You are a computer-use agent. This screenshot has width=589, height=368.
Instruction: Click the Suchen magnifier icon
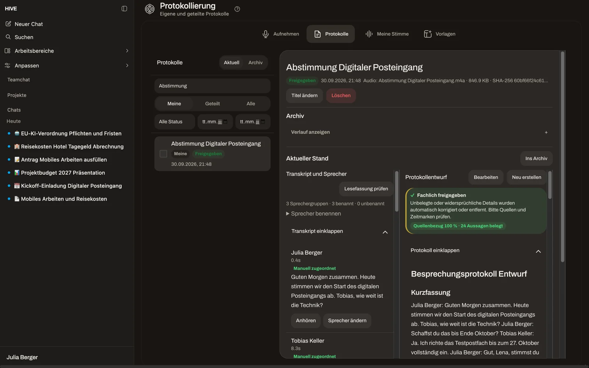8,37
